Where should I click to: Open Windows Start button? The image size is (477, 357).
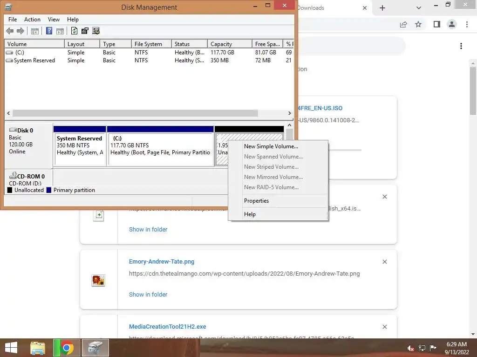point(11,348)
